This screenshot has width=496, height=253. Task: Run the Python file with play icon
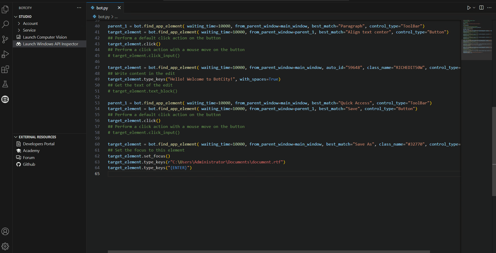click(x=469, y=8)
